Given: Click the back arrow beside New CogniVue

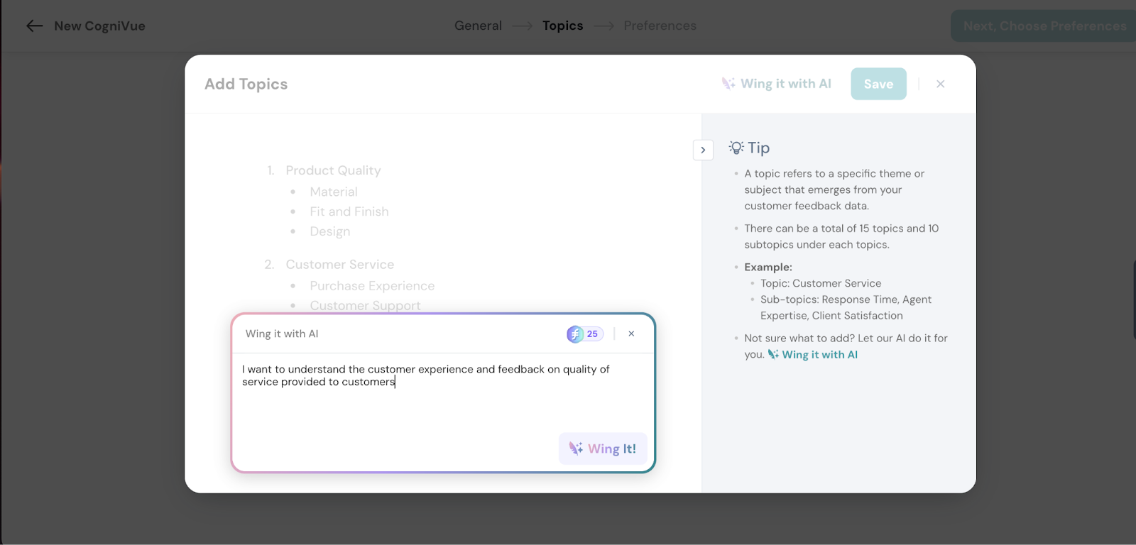Looking at the screenshot, I should 34,26.
